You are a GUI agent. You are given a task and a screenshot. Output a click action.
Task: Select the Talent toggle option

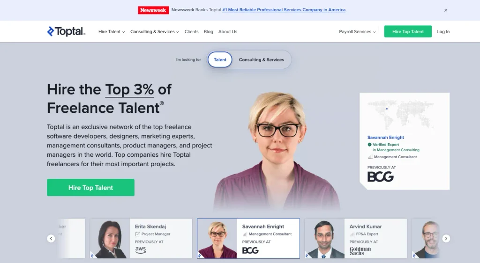220,59
